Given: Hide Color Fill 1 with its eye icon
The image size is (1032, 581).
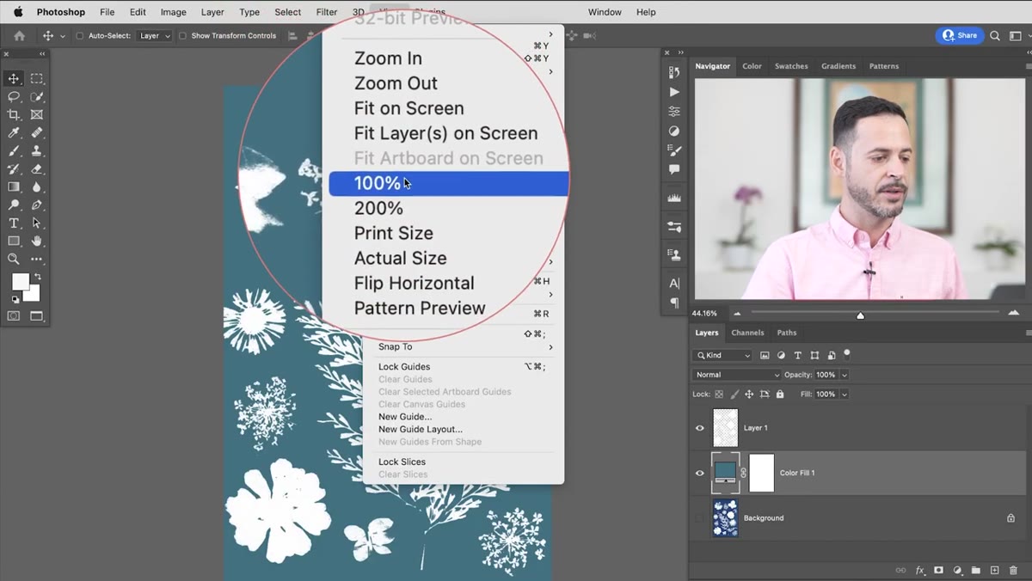Looking at the screenshot, I should 699,473.
